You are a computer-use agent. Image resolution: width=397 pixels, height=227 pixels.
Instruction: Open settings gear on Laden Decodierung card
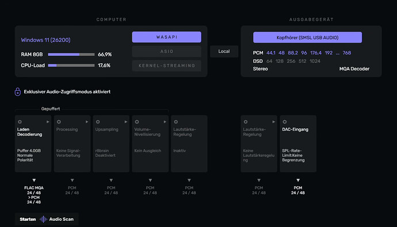[x=20, y=122]
